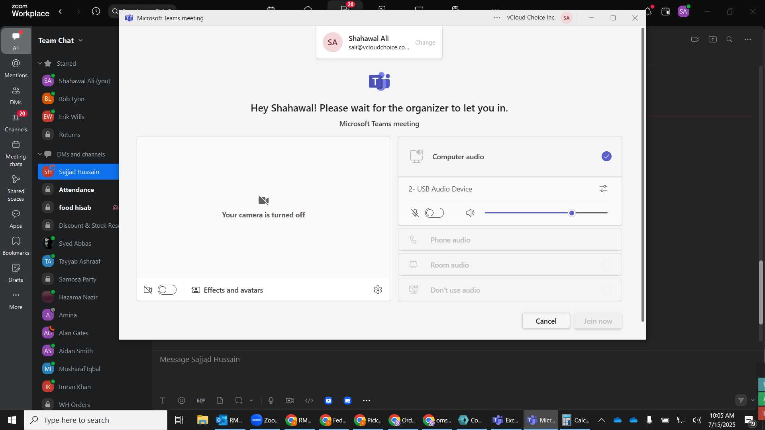The image size is (765, 430).
Task: Collapse DMs and channels section
Action: [40, 154]
